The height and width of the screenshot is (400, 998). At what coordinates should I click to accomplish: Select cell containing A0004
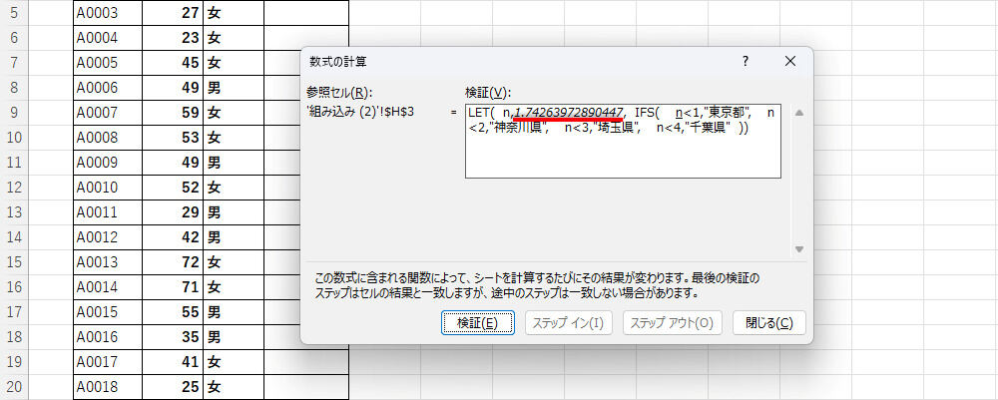(108, 38)
